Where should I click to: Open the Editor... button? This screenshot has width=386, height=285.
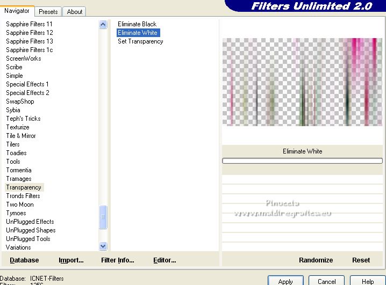pos(165,260)
